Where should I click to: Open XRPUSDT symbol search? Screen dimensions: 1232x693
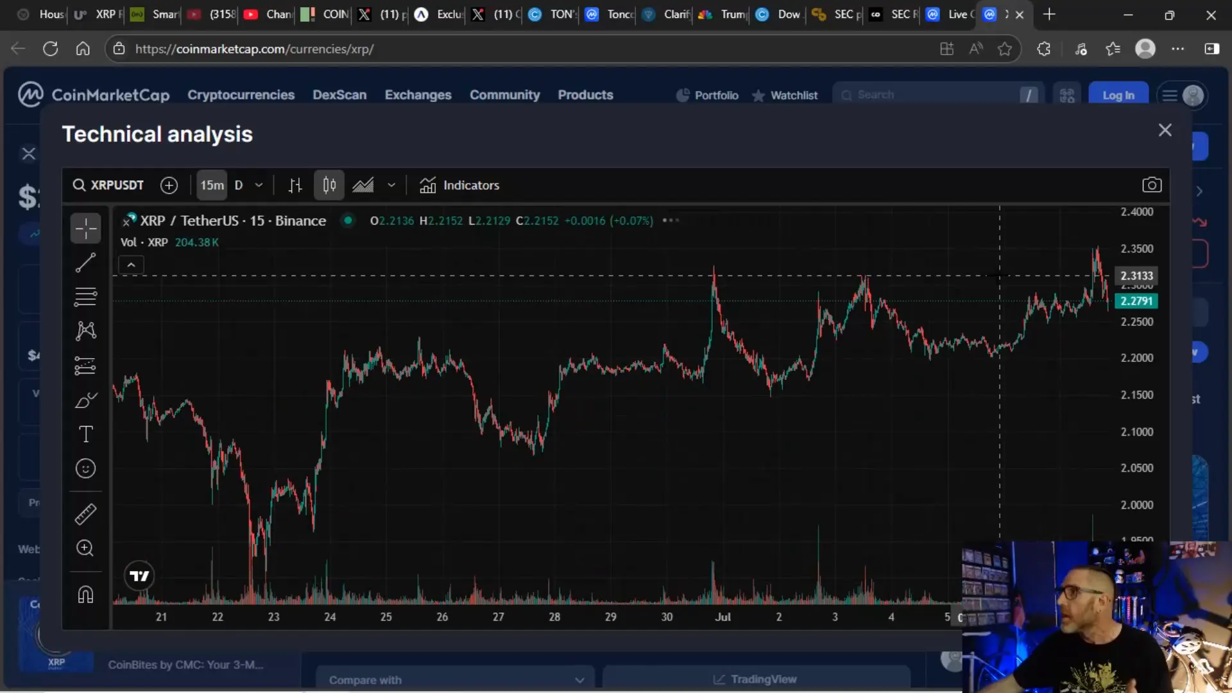pos(108,185)
